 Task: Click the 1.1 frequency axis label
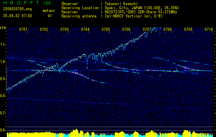click(x=3, y=45)
